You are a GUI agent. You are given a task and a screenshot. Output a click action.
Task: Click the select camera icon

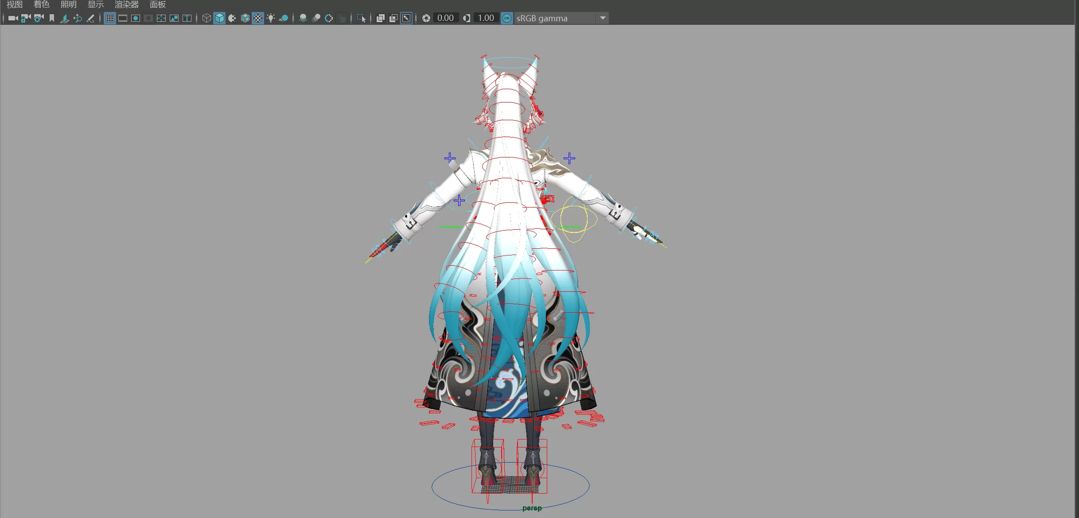[x=13, y=18]
